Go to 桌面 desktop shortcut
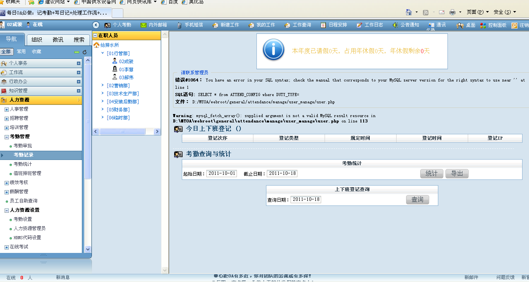The height and width of the screenshot is (282, 529). (466, 25)
